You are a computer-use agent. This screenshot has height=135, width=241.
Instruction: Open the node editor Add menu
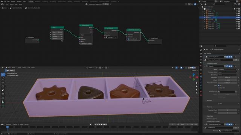[x=16, y=4]
